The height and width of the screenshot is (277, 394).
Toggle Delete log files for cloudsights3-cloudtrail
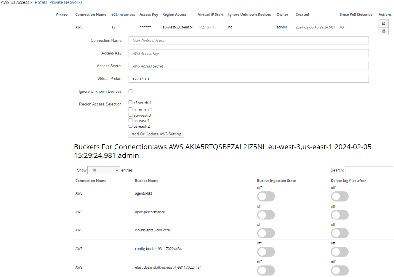tap(340, 233)
